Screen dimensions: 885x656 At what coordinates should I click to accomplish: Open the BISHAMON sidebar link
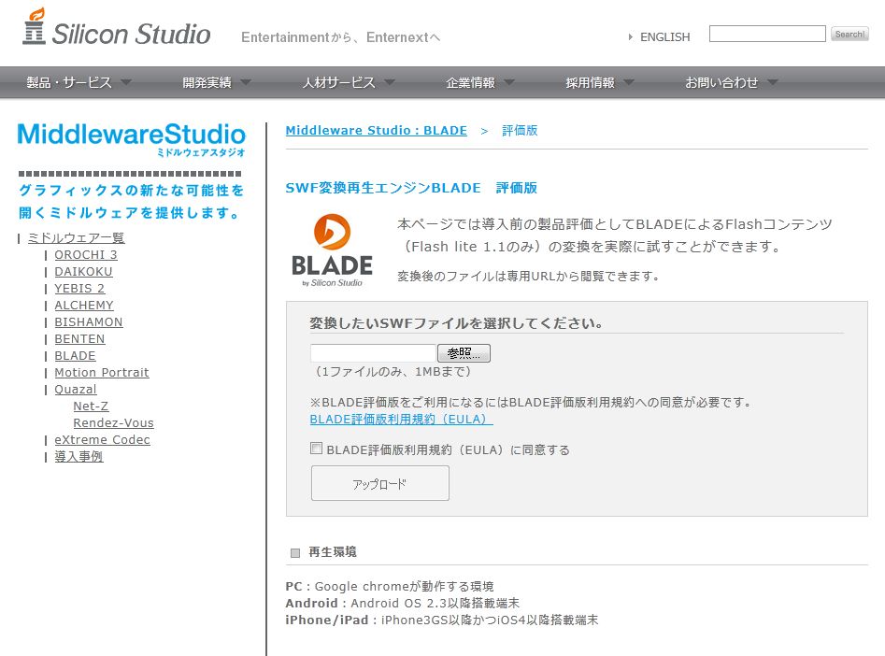point(89,321)
